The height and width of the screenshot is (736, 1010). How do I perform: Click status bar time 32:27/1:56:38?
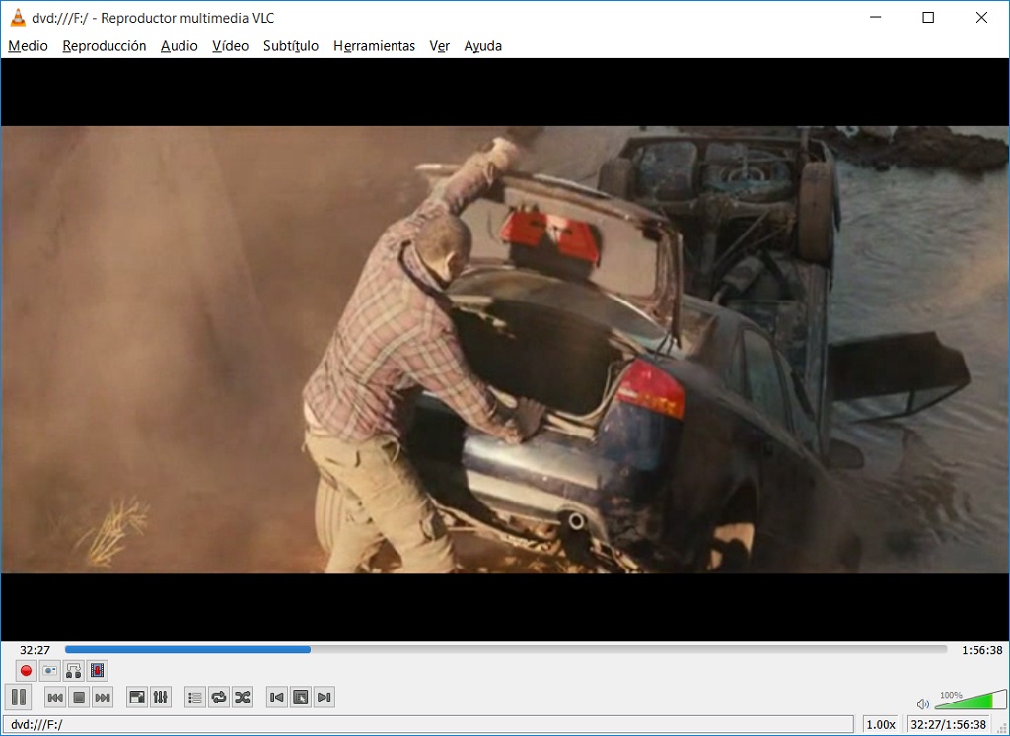[x=948, y=725]
